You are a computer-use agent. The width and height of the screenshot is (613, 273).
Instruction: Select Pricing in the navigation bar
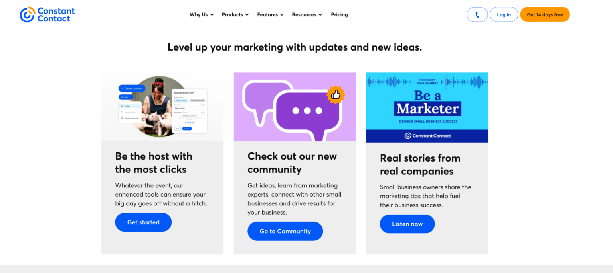(x=339, y=14)
